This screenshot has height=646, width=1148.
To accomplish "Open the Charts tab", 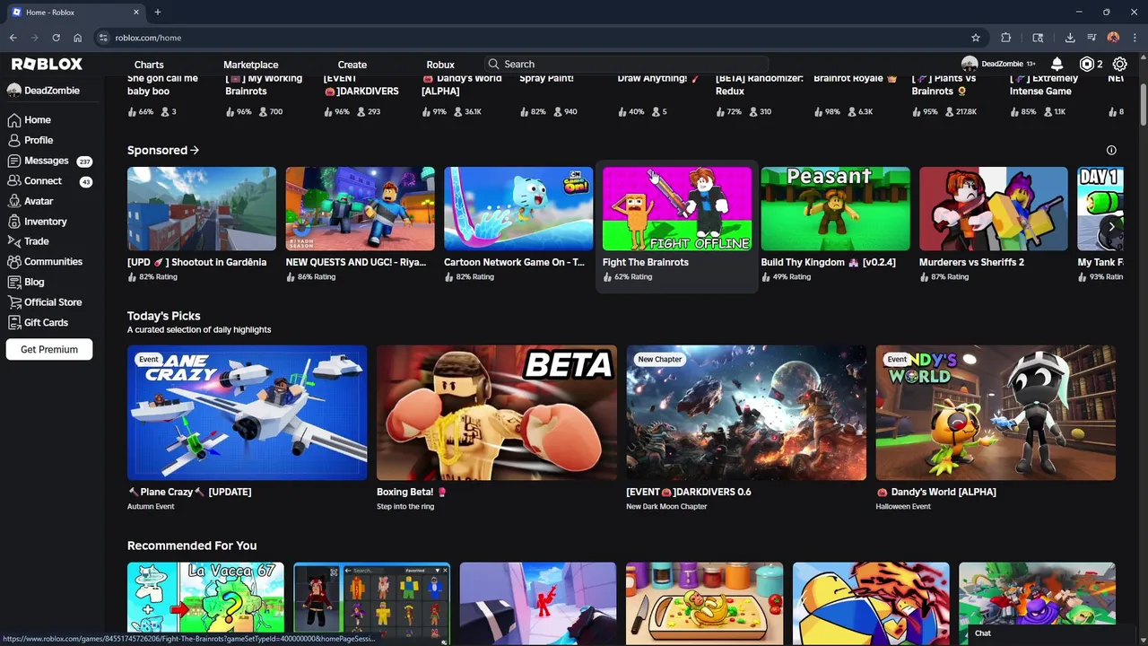I will tap(149, 65).
